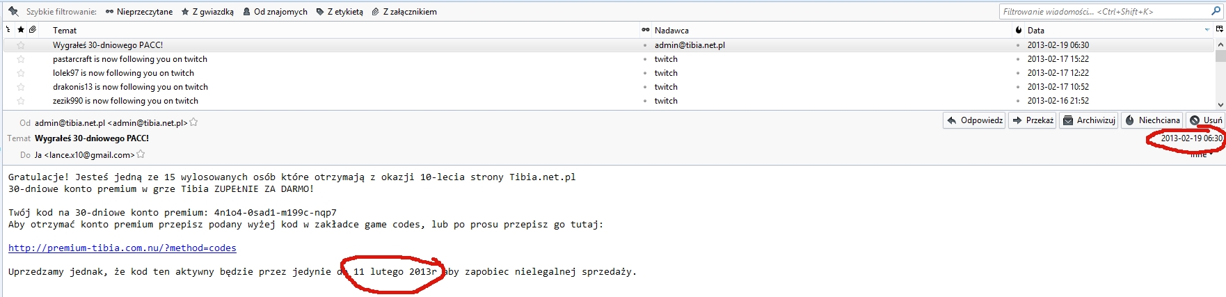Click recipient Ja lance.x10@gmail.com
The width and height of the screenshot is (1226, 297).
coord(84,155)
